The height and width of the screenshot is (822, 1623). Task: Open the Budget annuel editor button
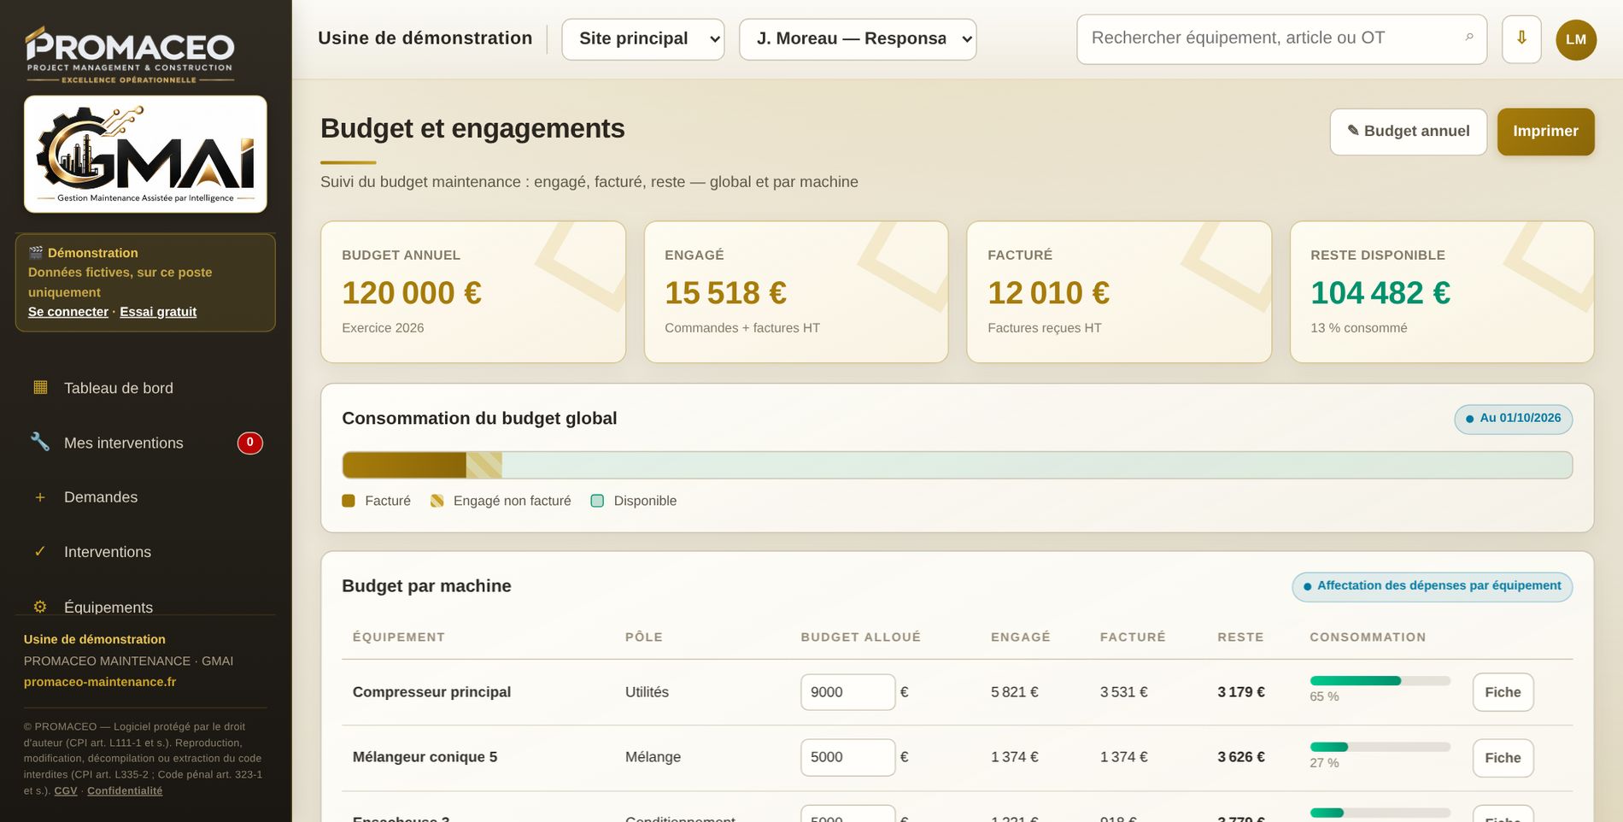point(1409,132)
